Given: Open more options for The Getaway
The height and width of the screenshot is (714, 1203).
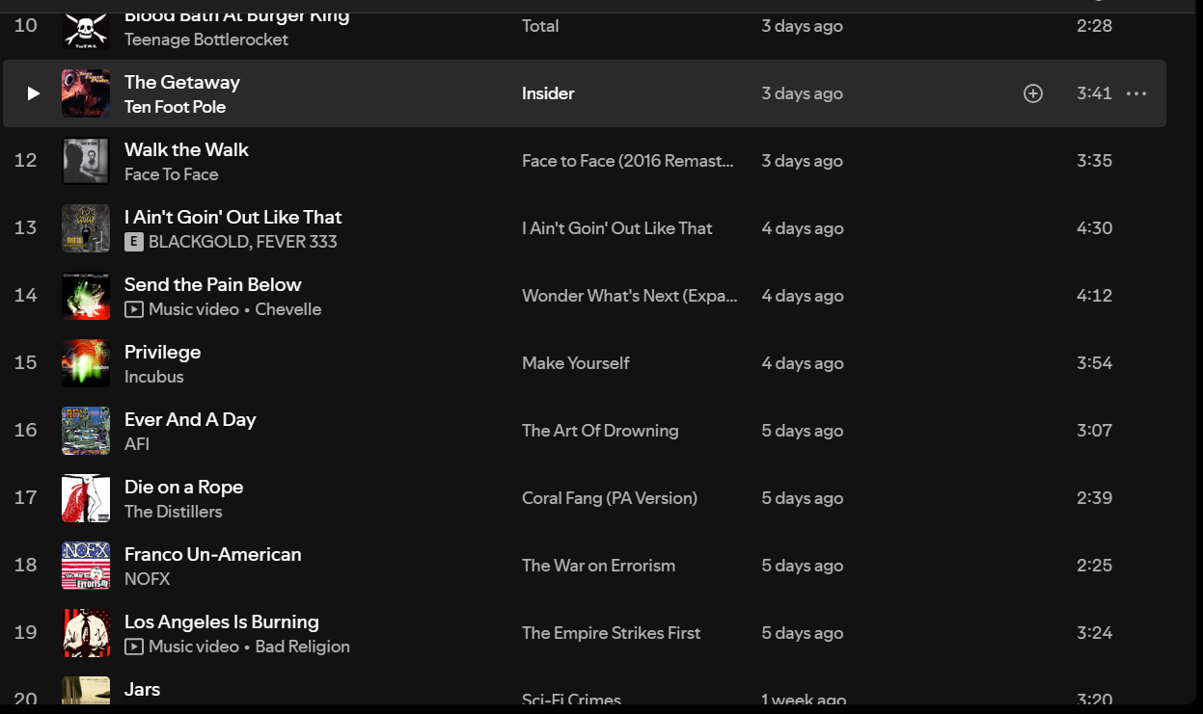Looking at the screenshot, I should pyautogui.click(x=1136, y=93).
